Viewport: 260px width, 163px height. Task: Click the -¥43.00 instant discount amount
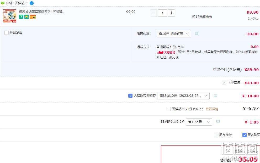251,83
